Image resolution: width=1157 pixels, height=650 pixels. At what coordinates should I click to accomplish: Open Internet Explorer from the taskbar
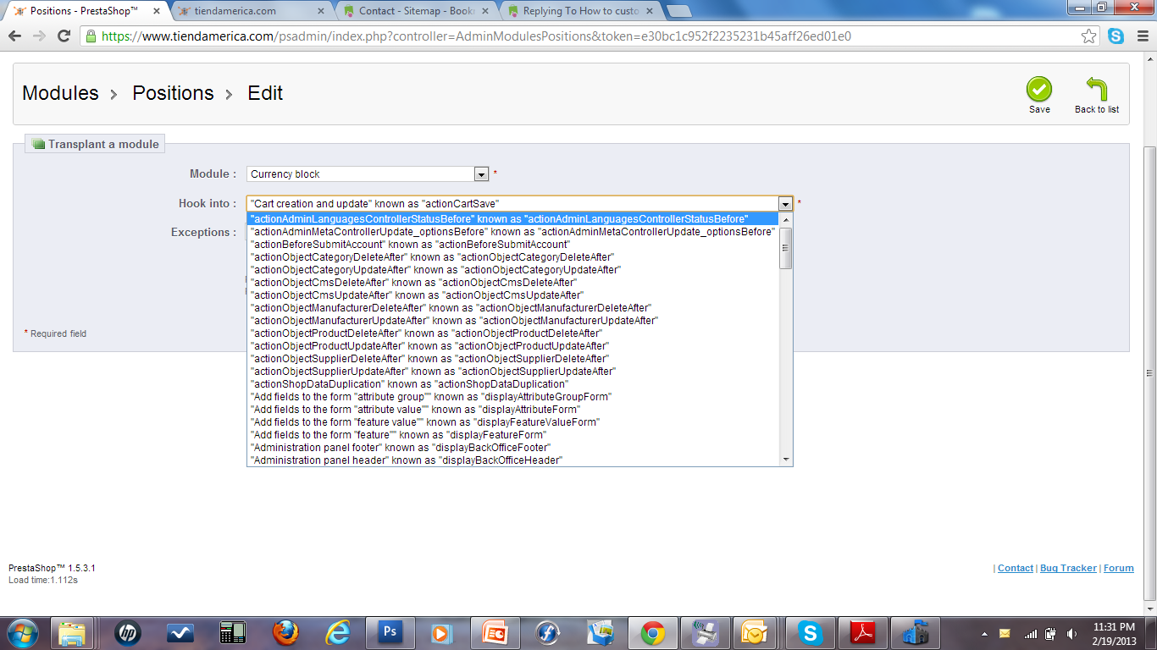coord(337,633)
